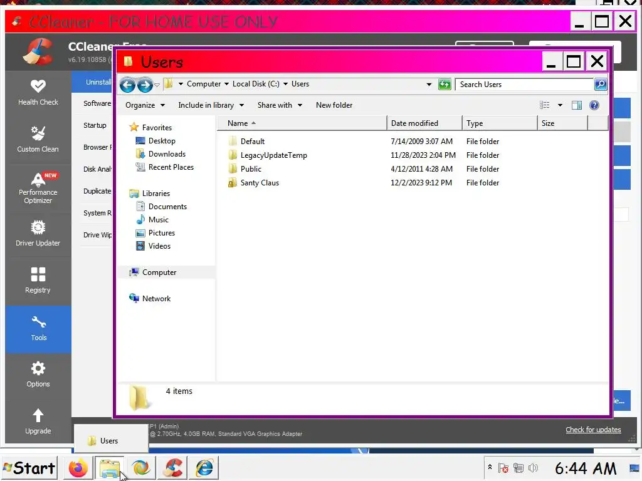Show hidden tray icons arrow
Viewport: 642px width, 481px height.
click(490, 467)
